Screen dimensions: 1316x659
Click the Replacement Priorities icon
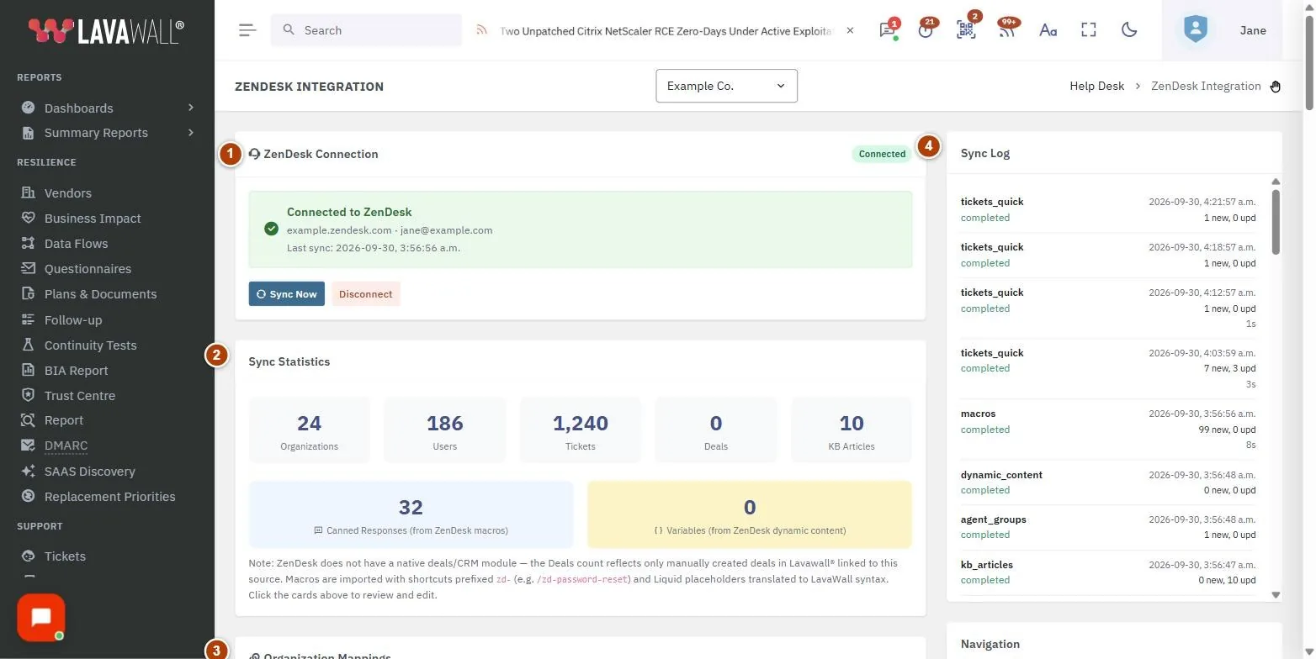pyautogui.click(x=29, y=497)
